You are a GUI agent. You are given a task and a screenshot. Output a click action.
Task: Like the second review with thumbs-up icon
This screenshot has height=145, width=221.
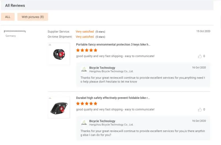200,109
